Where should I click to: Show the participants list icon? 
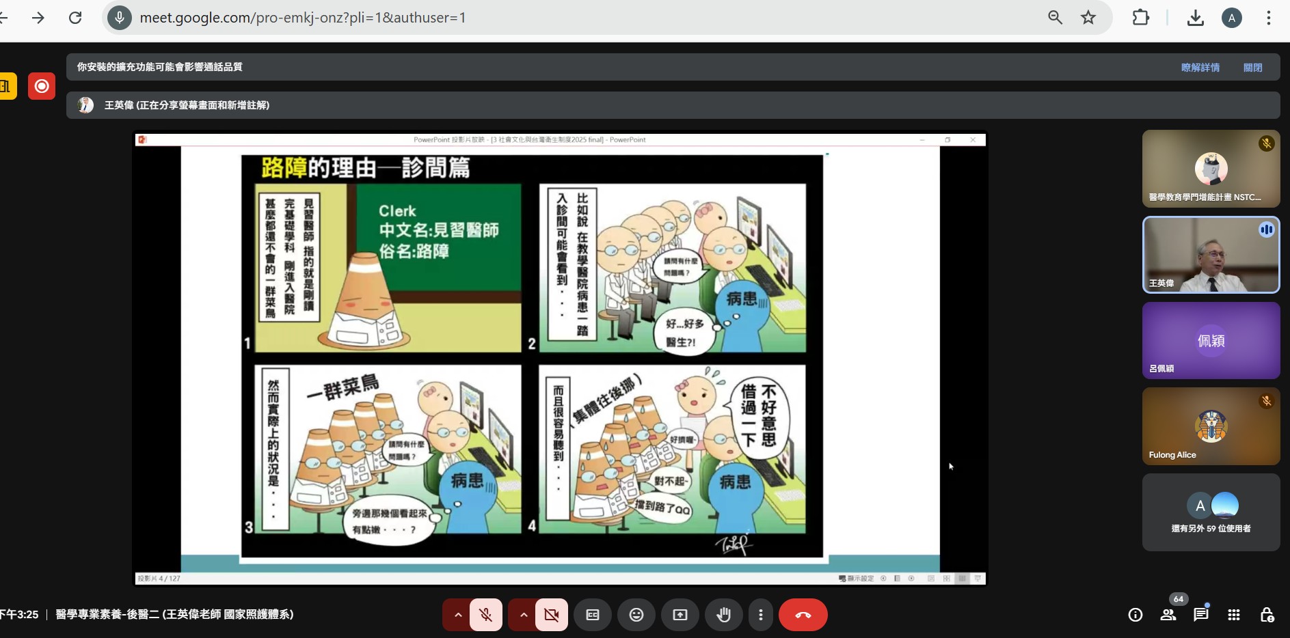(1168, 615)
